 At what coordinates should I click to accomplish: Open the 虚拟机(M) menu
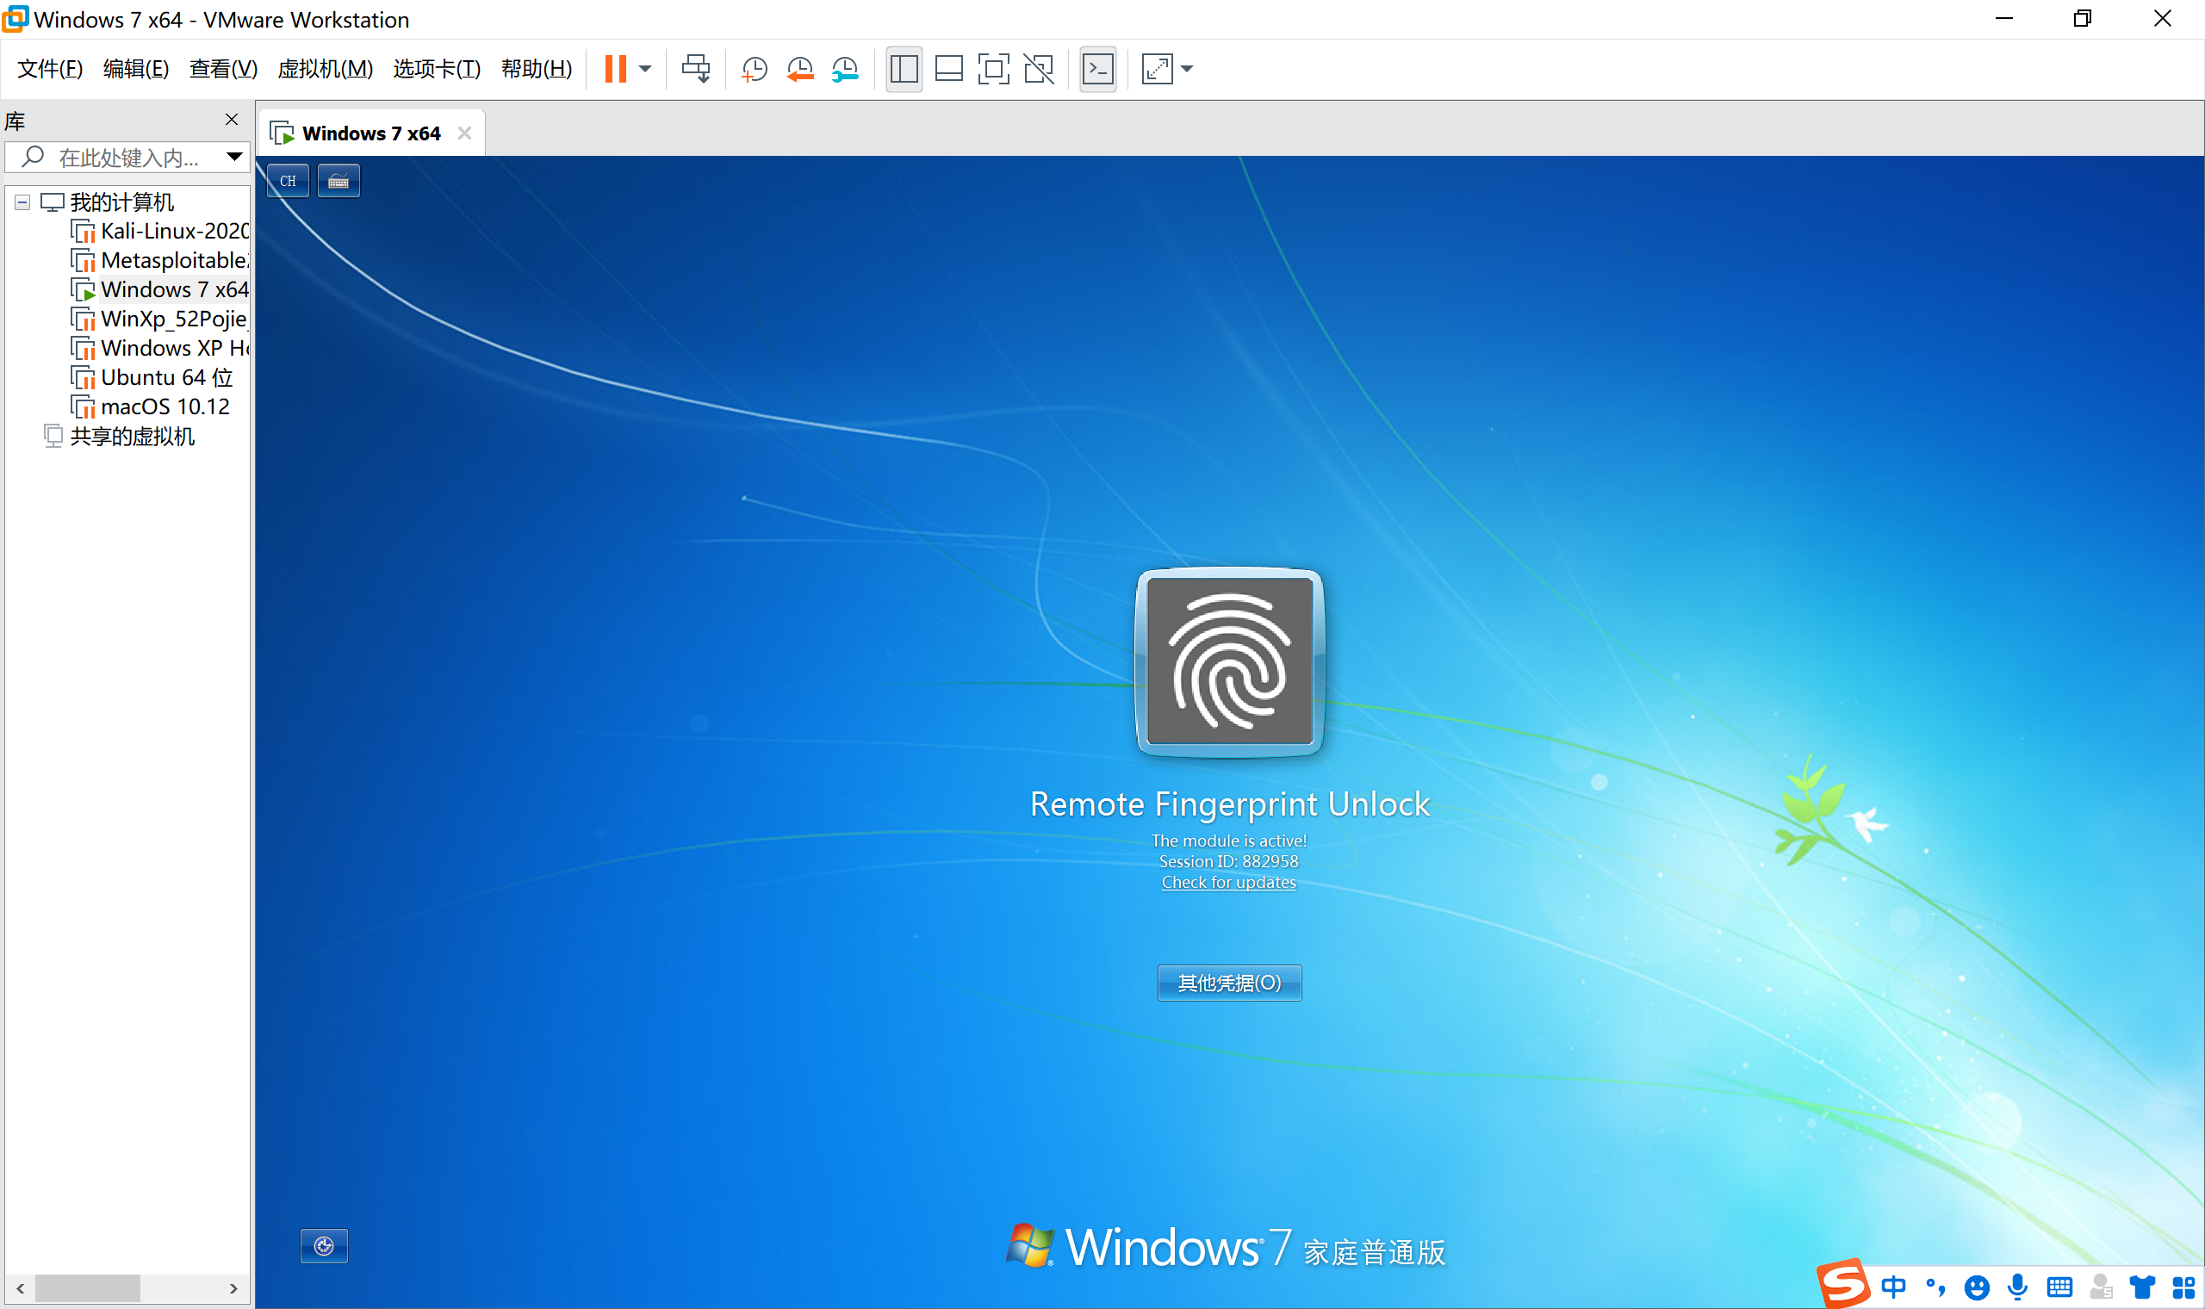[x=325, y=69]
